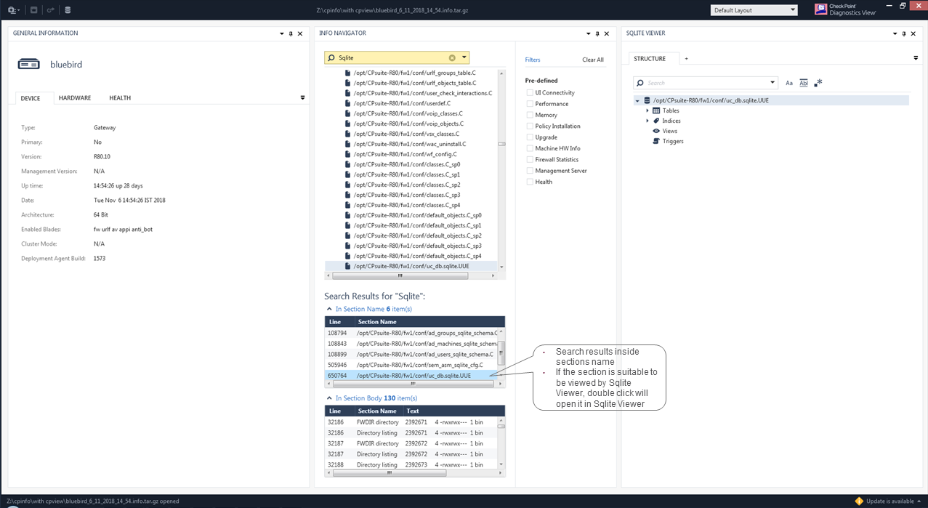Viewport: 928px width, 508px height.
Task: Pin the Sqlite Viewer panel
Action: coord(904,33)
